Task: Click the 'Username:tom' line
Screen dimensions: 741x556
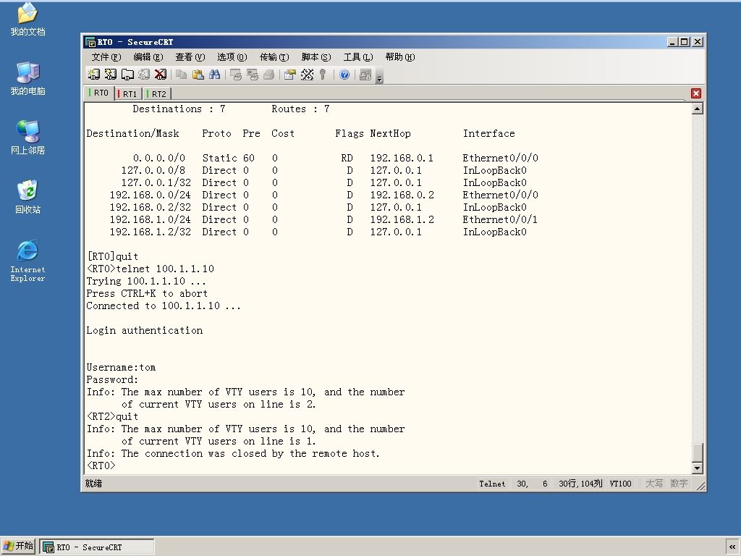Action: (x=121, y=367)
